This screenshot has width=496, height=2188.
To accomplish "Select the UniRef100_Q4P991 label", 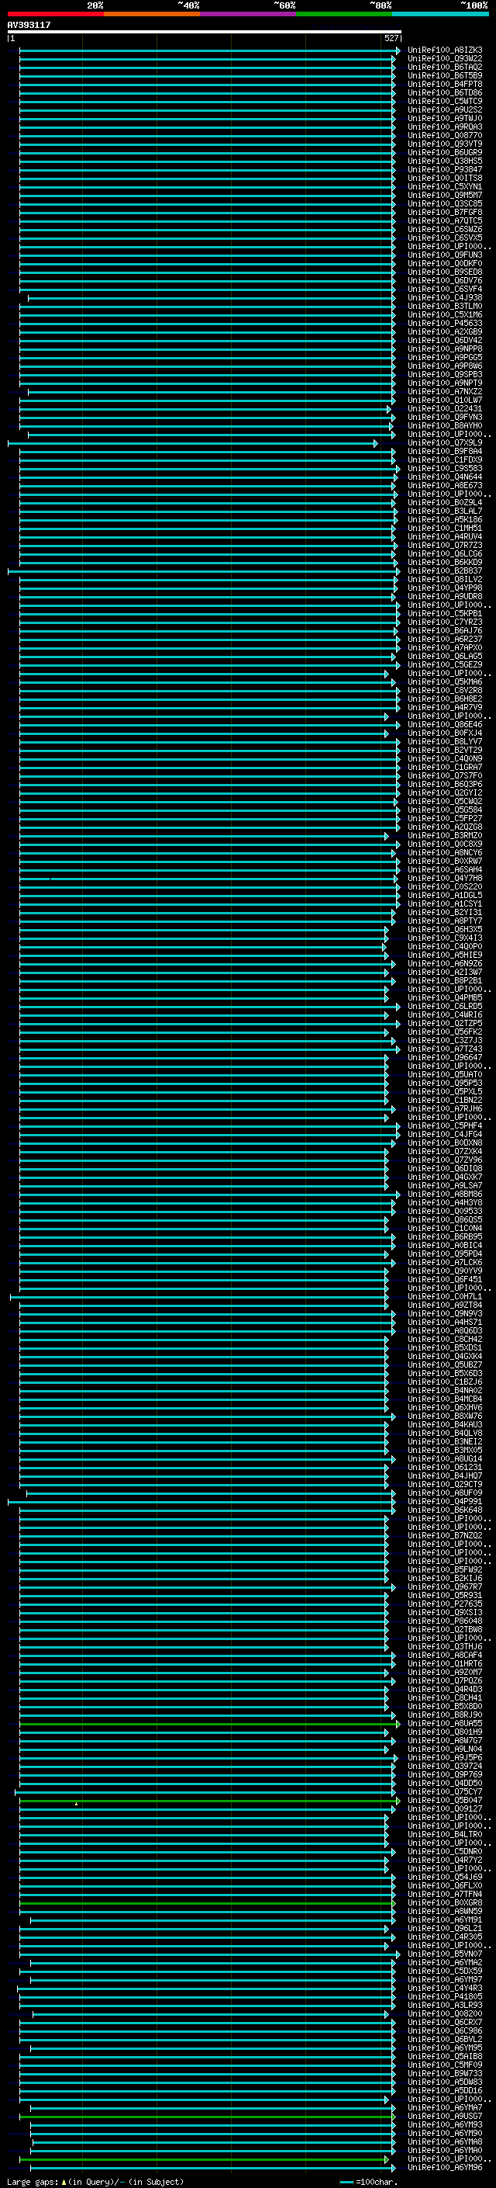I will tap(444, 1502).
